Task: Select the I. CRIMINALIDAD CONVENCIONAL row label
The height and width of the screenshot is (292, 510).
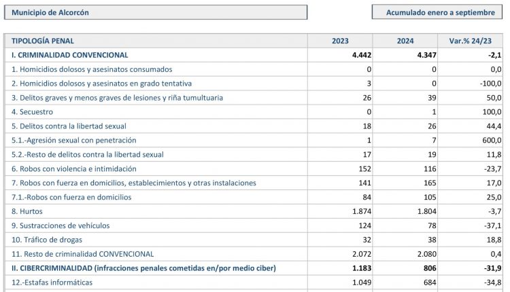Action: tap(70, 55)
